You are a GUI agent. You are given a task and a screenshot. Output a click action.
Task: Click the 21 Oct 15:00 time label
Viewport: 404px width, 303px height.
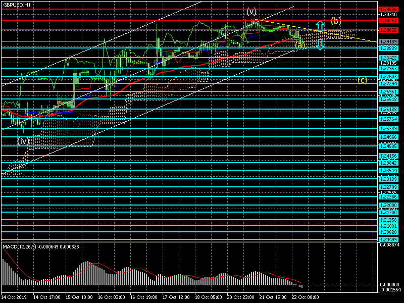pyautogui.click(x=273, y=297)
